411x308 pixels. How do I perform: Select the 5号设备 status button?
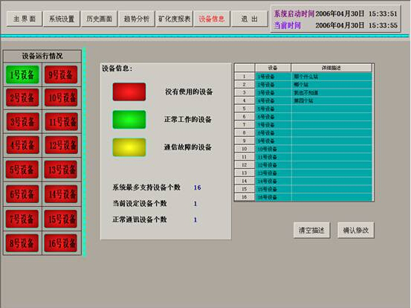(x=22, y=170)
